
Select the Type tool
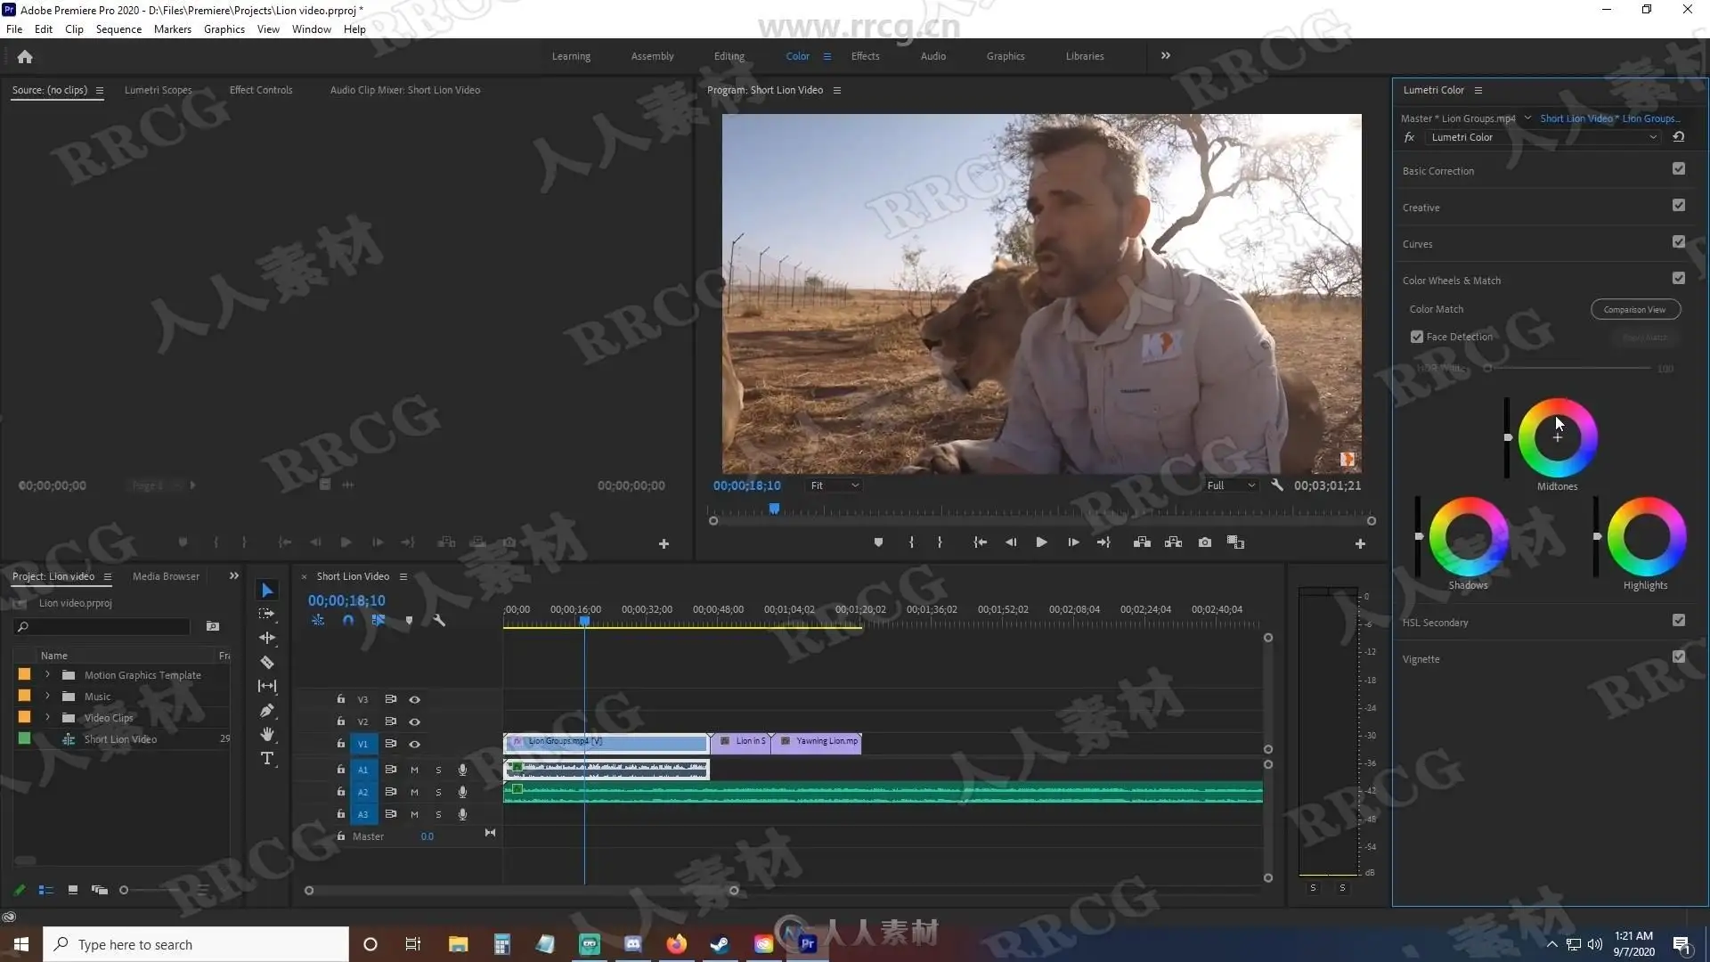tap(266, 759)
